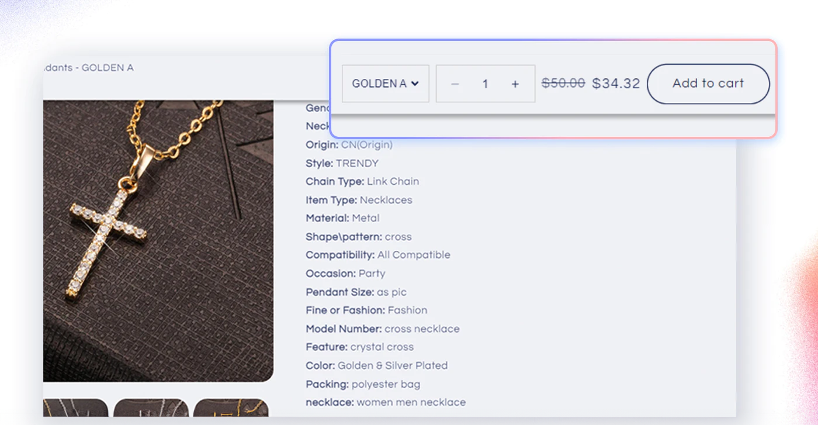
Task: Click the Model Number: cross necklace line
Action: [x=382, y=329]
